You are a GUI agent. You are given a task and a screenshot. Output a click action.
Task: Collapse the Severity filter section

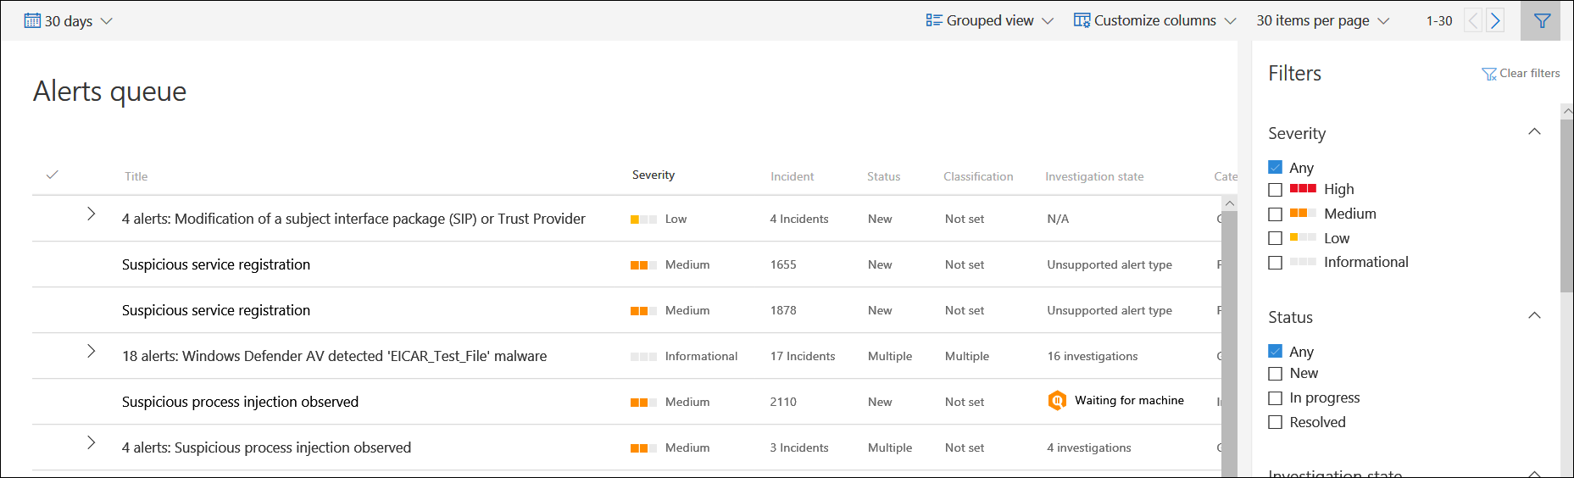point(1533,132)
